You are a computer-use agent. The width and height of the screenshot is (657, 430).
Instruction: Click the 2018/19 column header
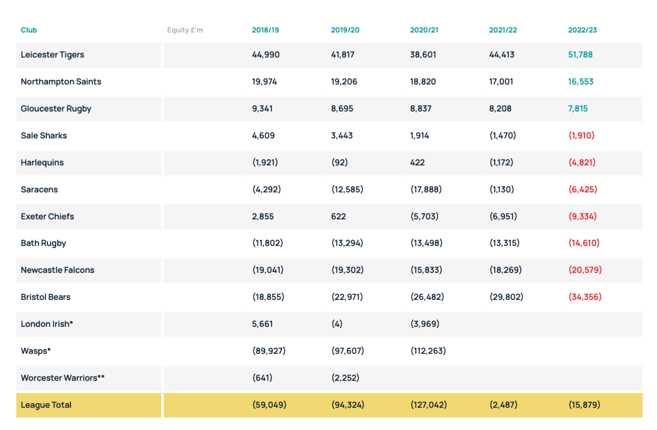point(265,30)
